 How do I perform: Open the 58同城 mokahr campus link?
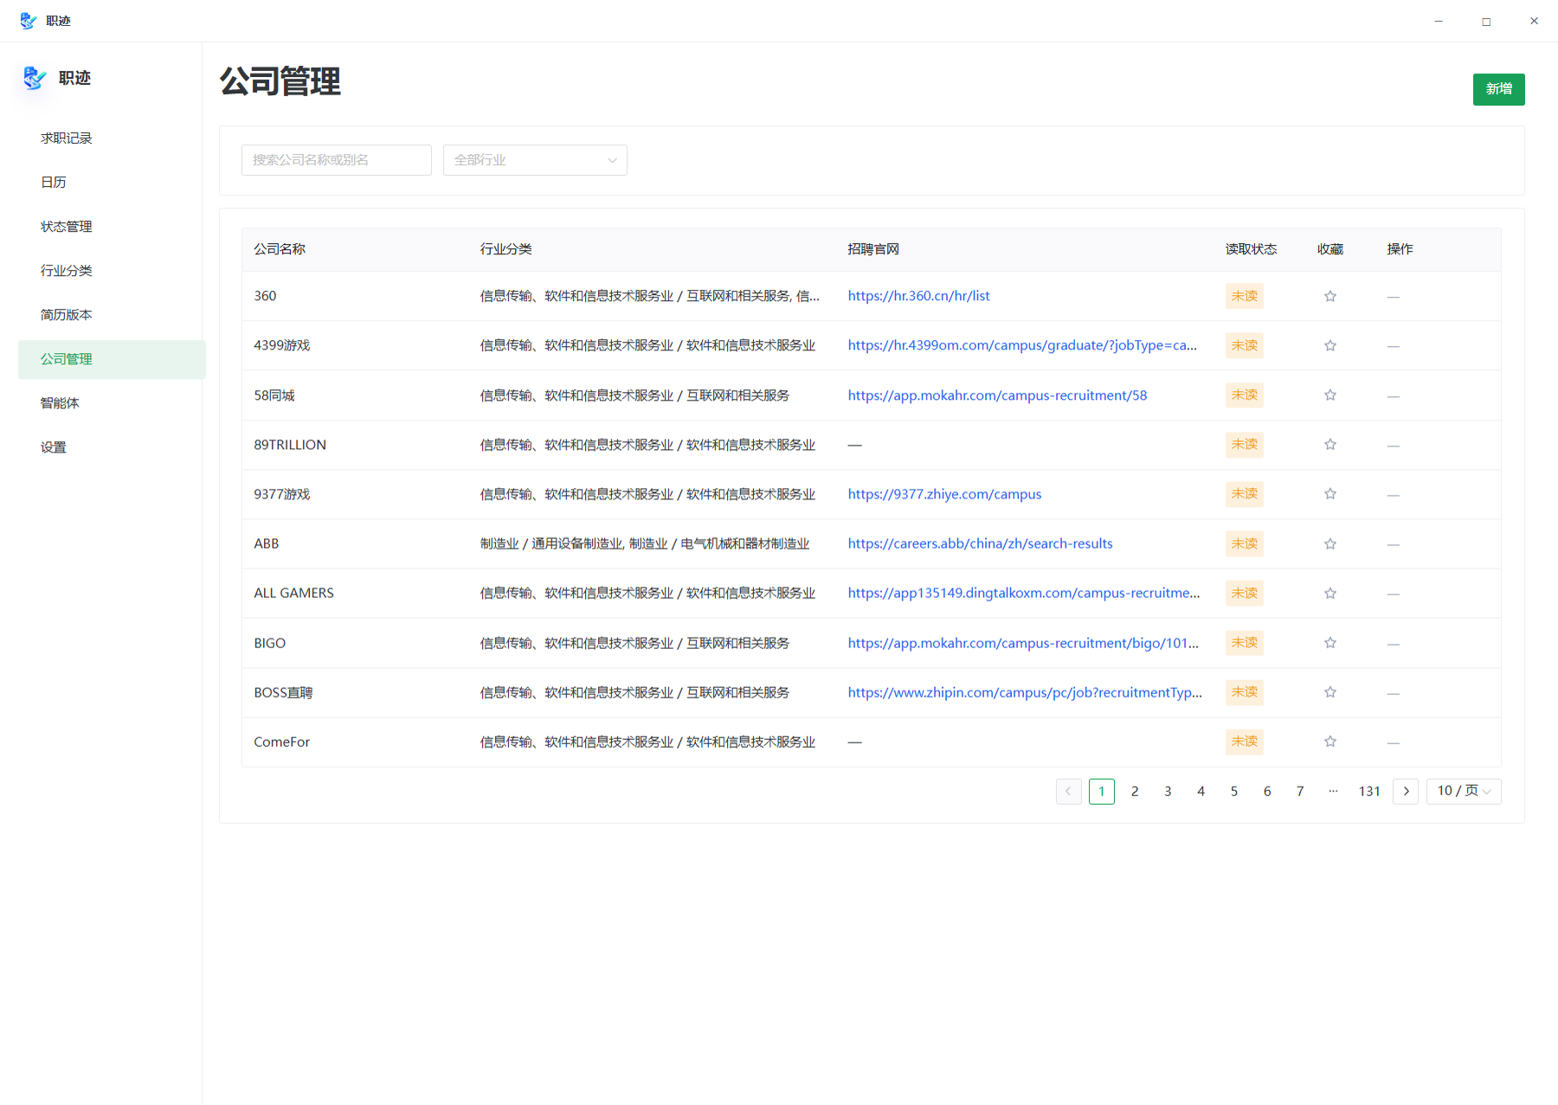pyautogui.click(x=997, y=395)
